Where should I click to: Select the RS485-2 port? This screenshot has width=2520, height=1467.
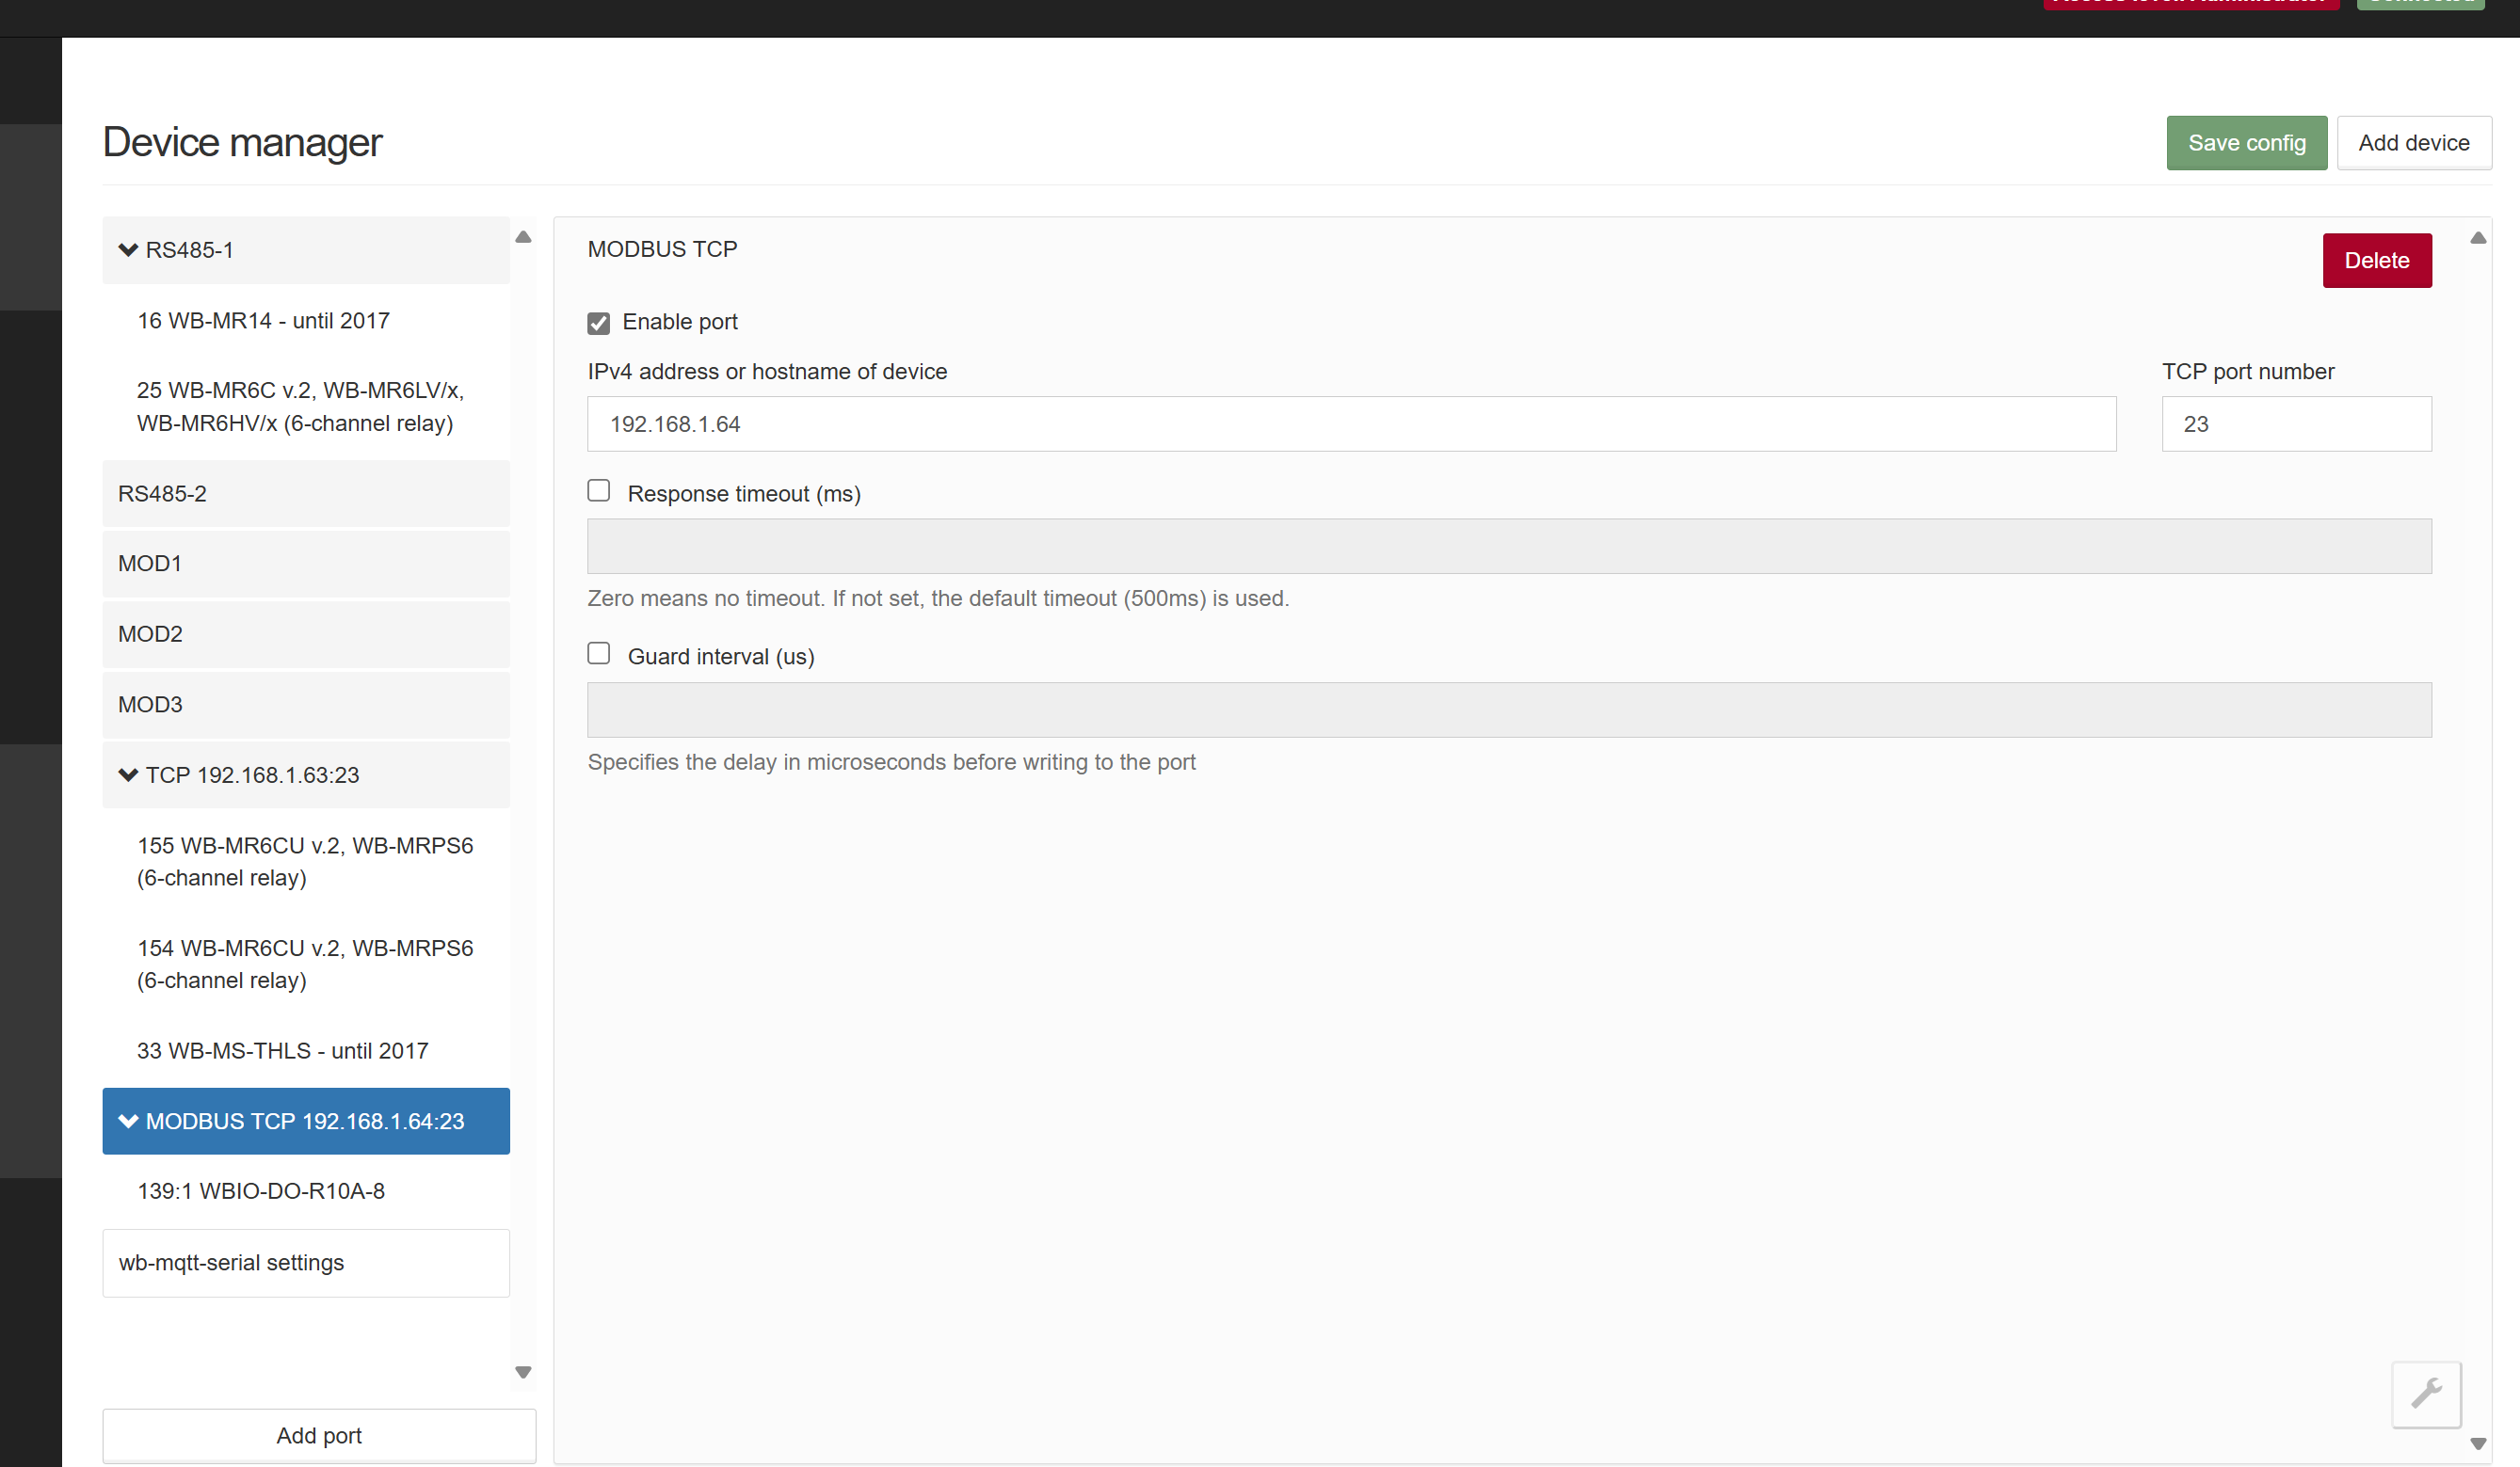[x=305, y=494]
